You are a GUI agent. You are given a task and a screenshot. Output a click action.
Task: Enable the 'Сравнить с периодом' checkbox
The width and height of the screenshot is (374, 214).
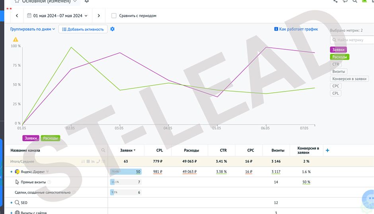[114, 16]
